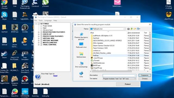Viewport: 174px width, 98px height.
Task: Click the help question mark icon
Action: (x=38, y=76)
